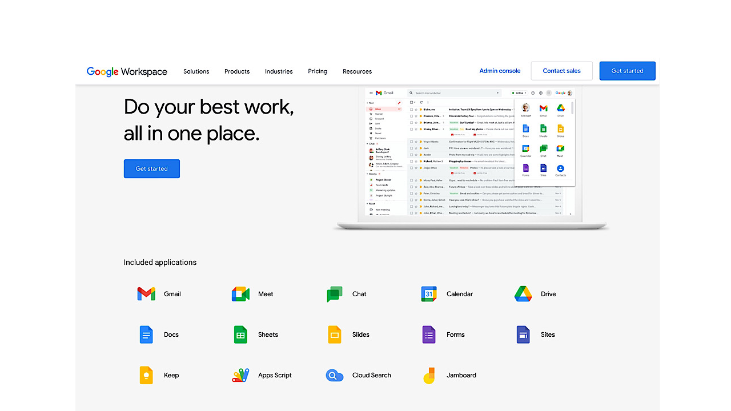Viewport: 731px width, 411px height.
Task: Click Get started below the headline
Action: coord(152,168)
